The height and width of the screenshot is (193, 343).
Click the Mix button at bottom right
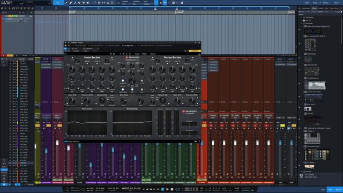[331, 189]
